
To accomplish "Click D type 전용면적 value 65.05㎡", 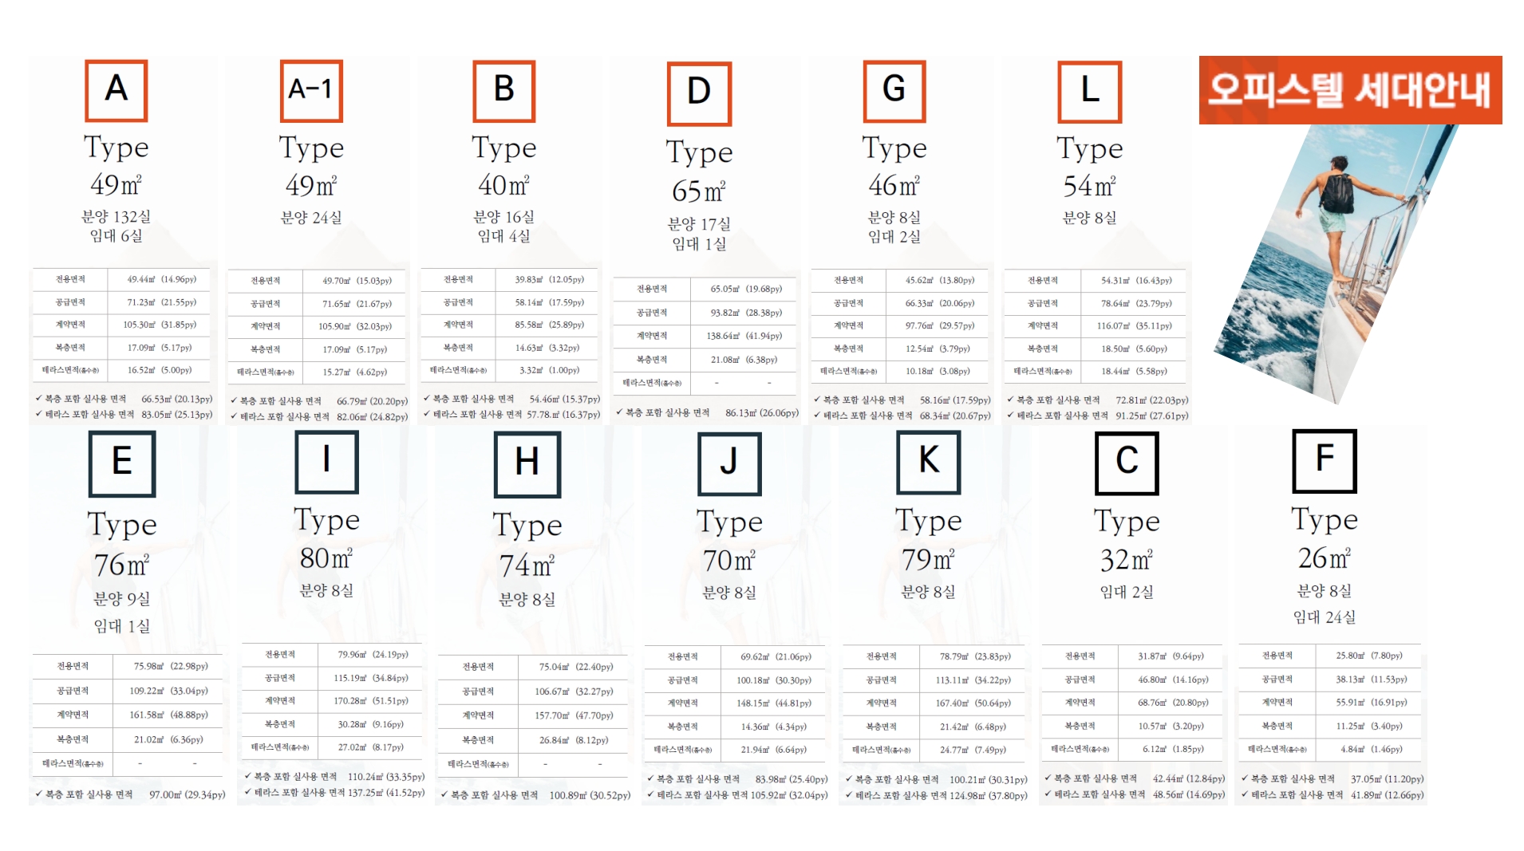I will (747, 289).
